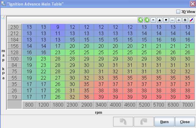
Task: Select cell 32 at 75 kPa, 4000 rpm
Action: (x=115, y=71)
